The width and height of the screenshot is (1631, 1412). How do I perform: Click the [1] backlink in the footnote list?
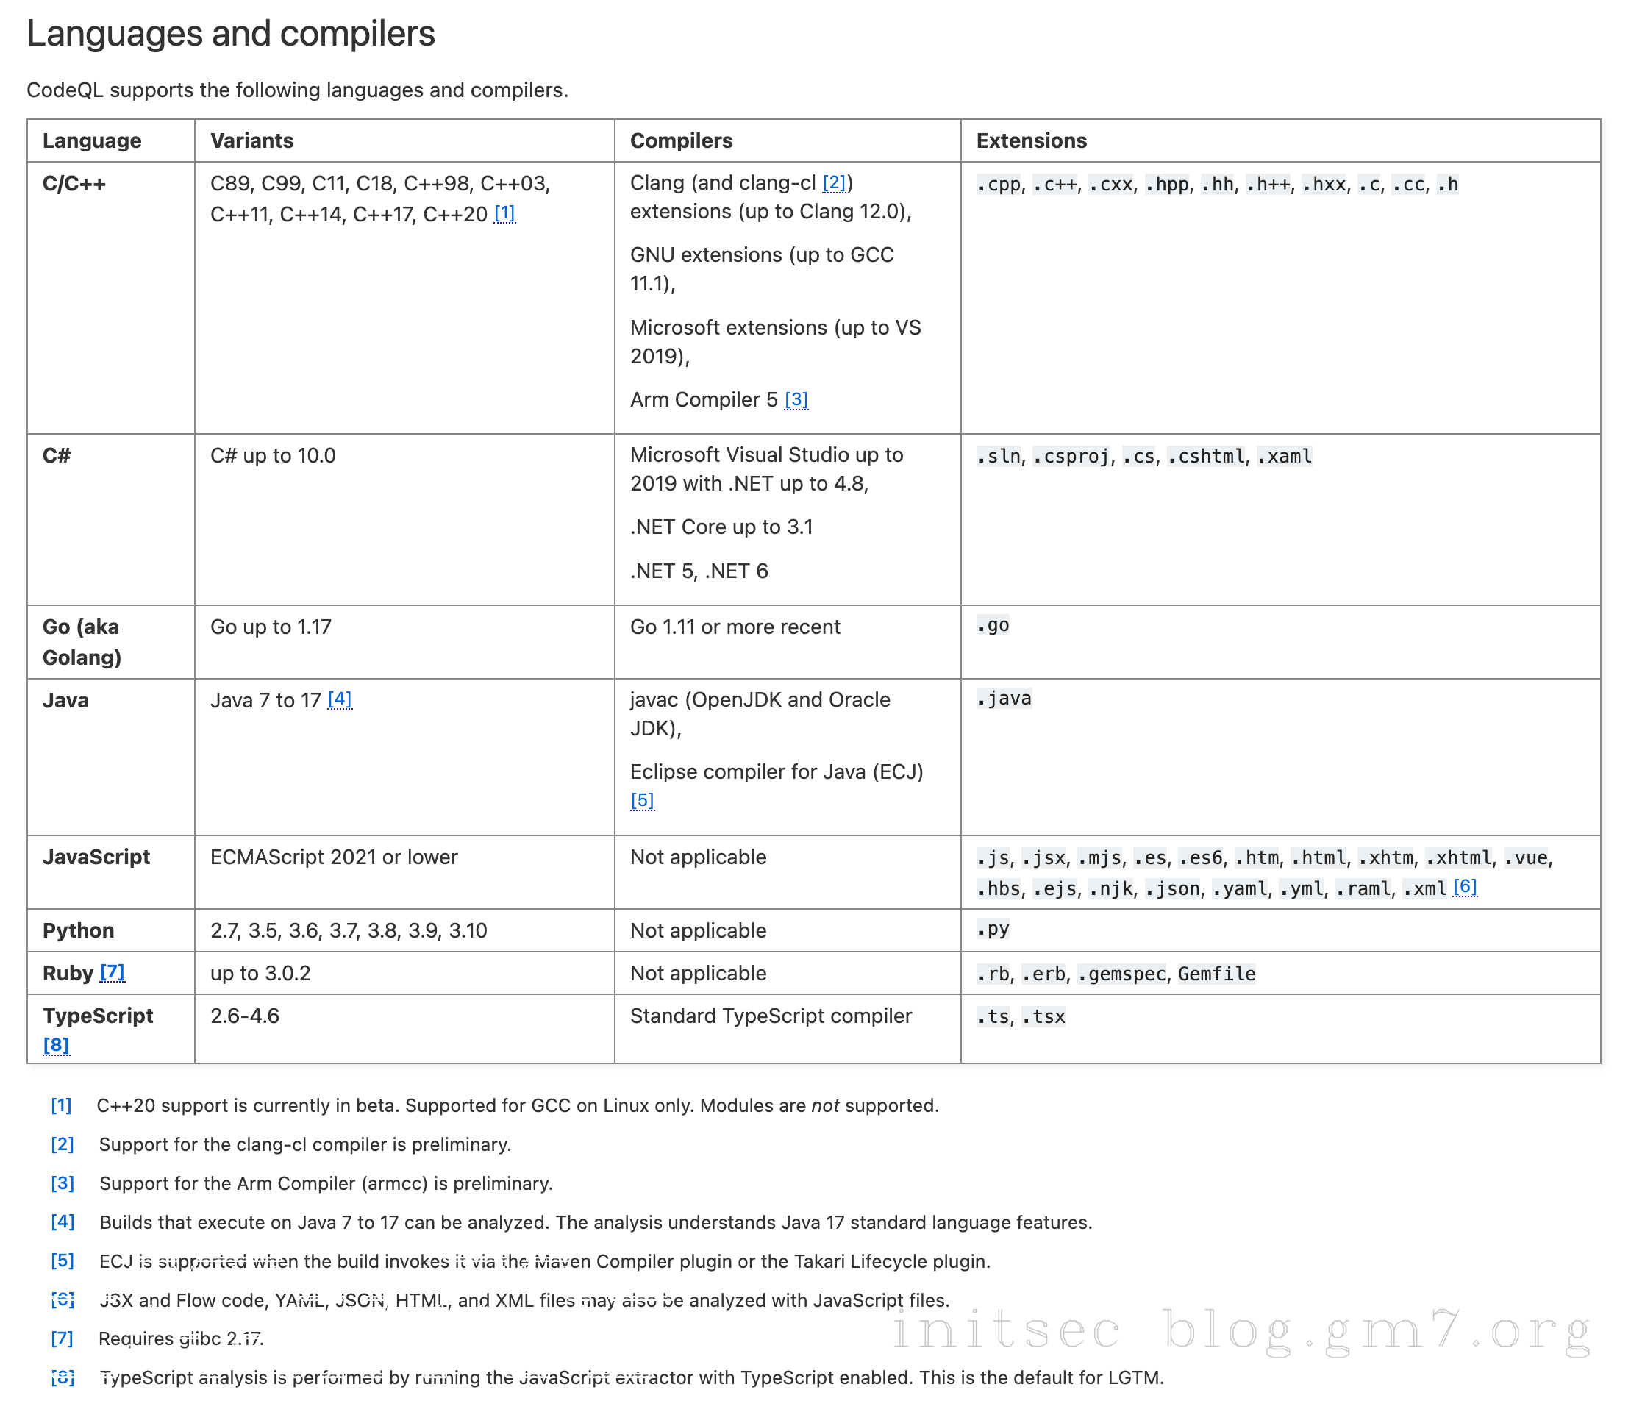[62, 1105]
